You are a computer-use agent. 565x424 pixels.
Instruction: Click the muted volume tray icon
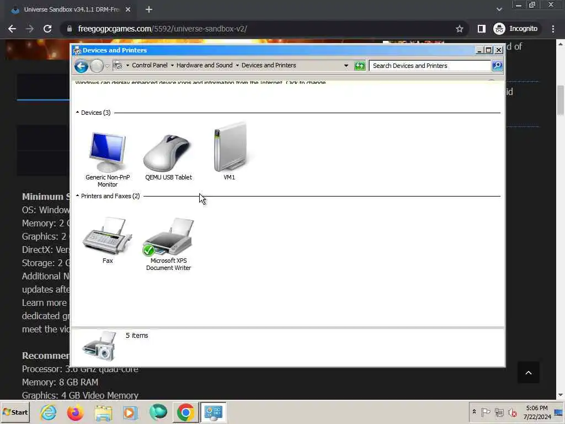click(x=512, y=412)
